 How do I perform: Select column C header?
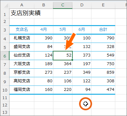63,5
